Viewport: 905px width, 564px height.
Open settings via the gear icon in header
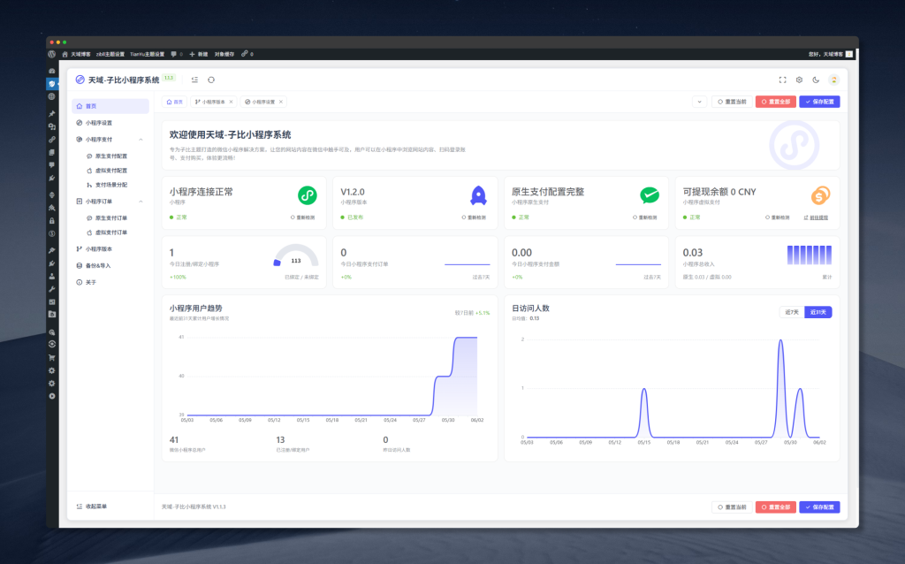[799, 80]
